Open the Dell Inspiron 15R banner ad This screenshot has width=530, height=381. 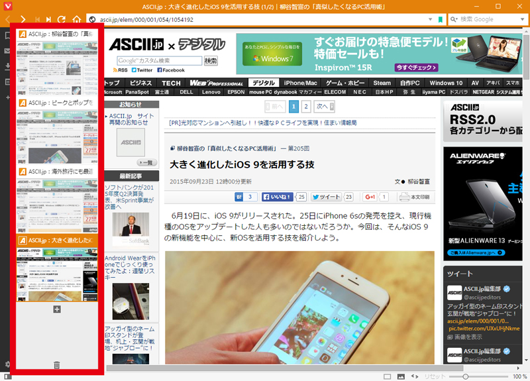(x=379, y=54)
